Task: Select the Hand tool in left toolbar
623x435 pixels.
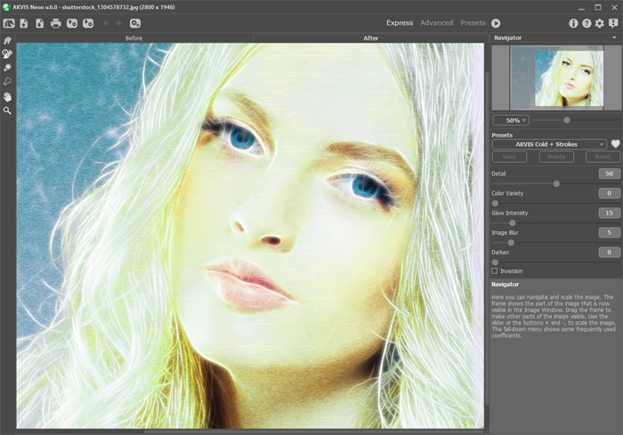Action: 7,96
